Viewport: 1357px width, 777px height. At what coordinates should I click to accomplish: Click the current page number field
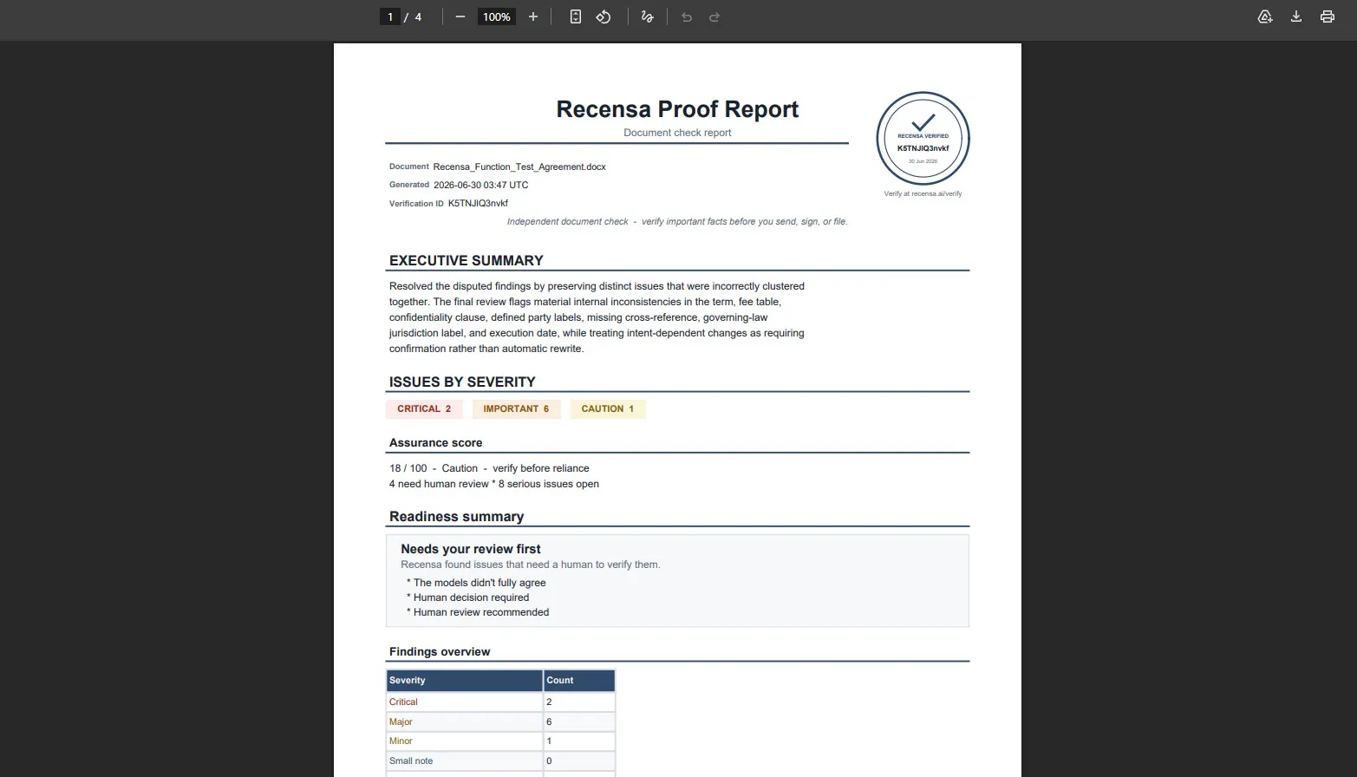pos(390,16)
